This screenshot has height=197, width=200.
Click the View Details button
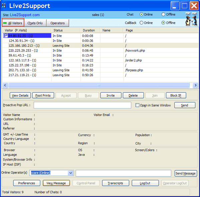(x=20, y=95)
